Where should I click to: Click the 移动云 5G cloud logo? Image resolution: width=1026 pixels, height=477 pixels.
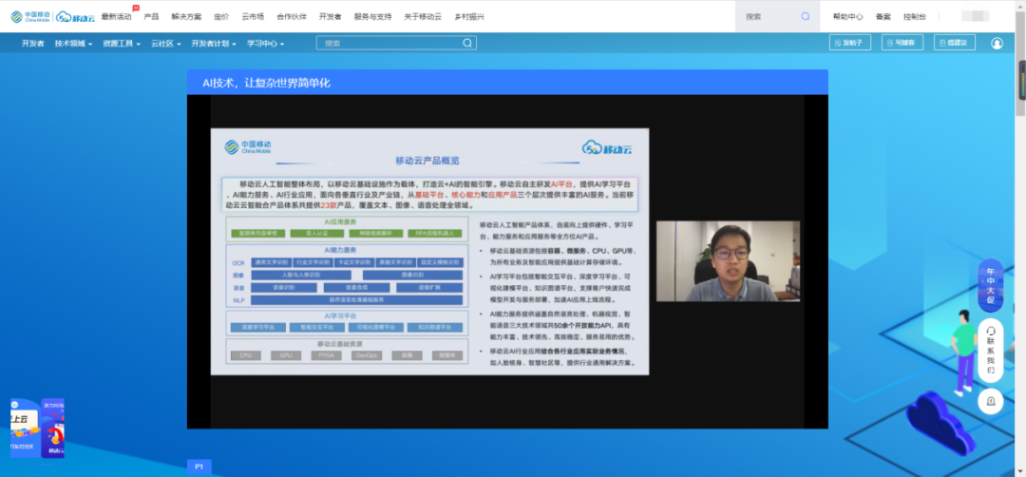75,16
